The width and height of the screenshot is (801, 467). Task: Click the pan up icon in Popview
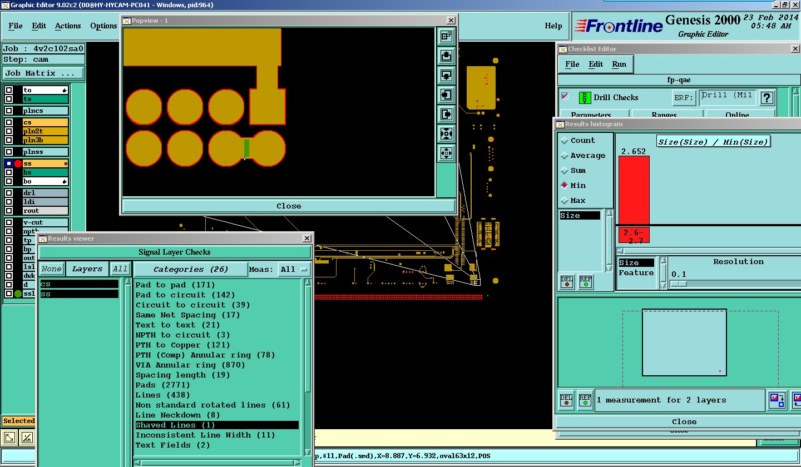pyautogui.click(x=446, y=56)
